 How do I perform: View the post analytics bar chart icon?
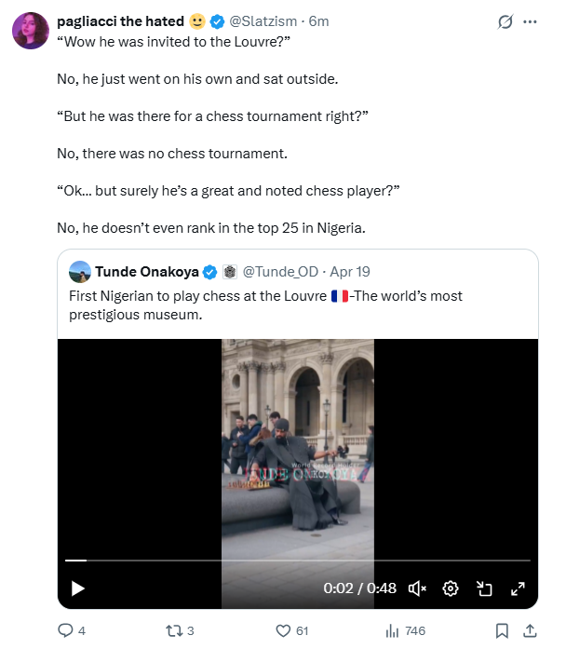(x=392, y=630)
